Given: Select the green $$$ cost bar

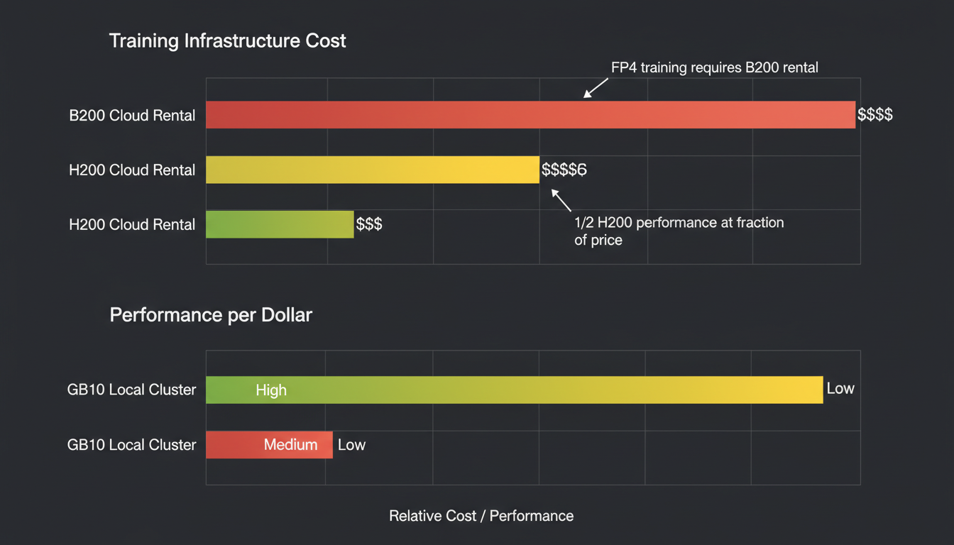Looking at the screenshot, I should 279,224.
